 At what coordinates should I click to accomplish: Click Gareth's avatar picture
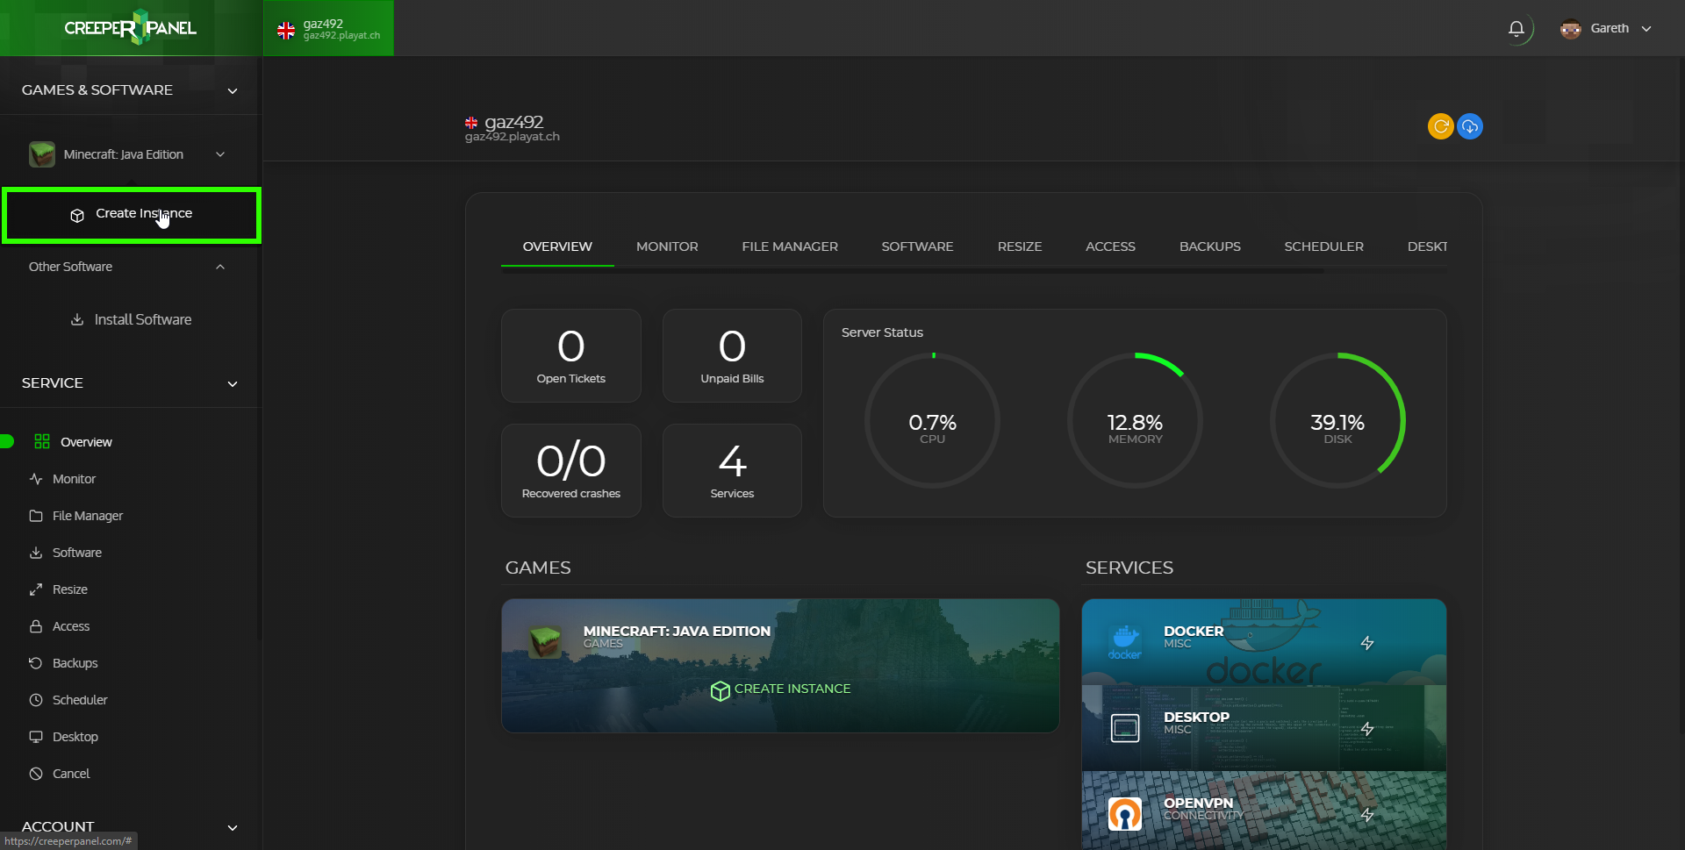coord(1571,28)
